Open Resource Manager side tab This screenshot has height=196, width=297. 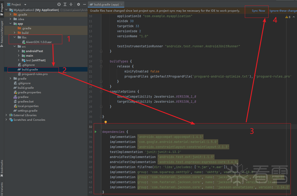[2, 34]
